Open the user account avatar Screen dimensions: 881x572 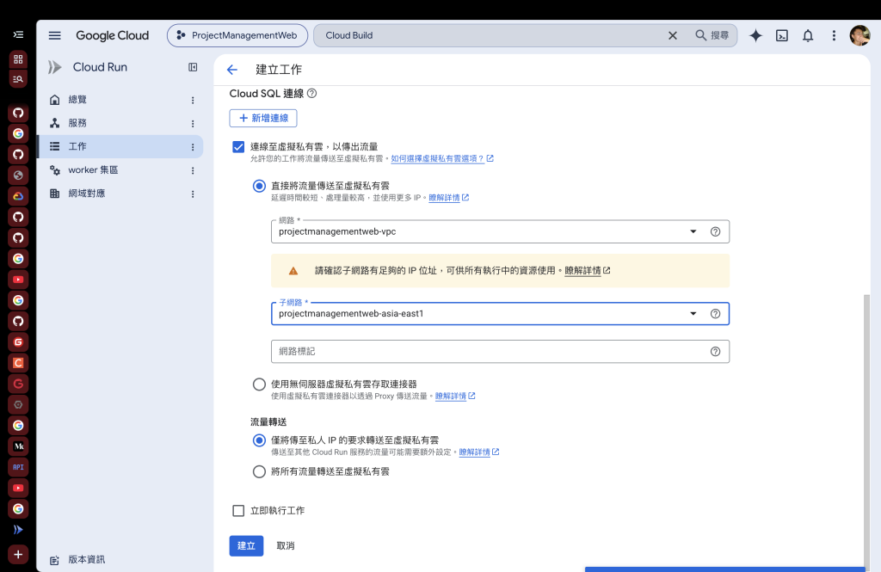click(x=859, y=35)
